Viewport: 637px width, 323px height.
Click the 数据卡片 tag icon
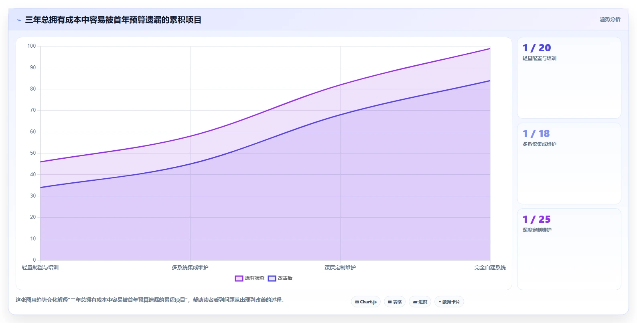click(x=440, y=302)
